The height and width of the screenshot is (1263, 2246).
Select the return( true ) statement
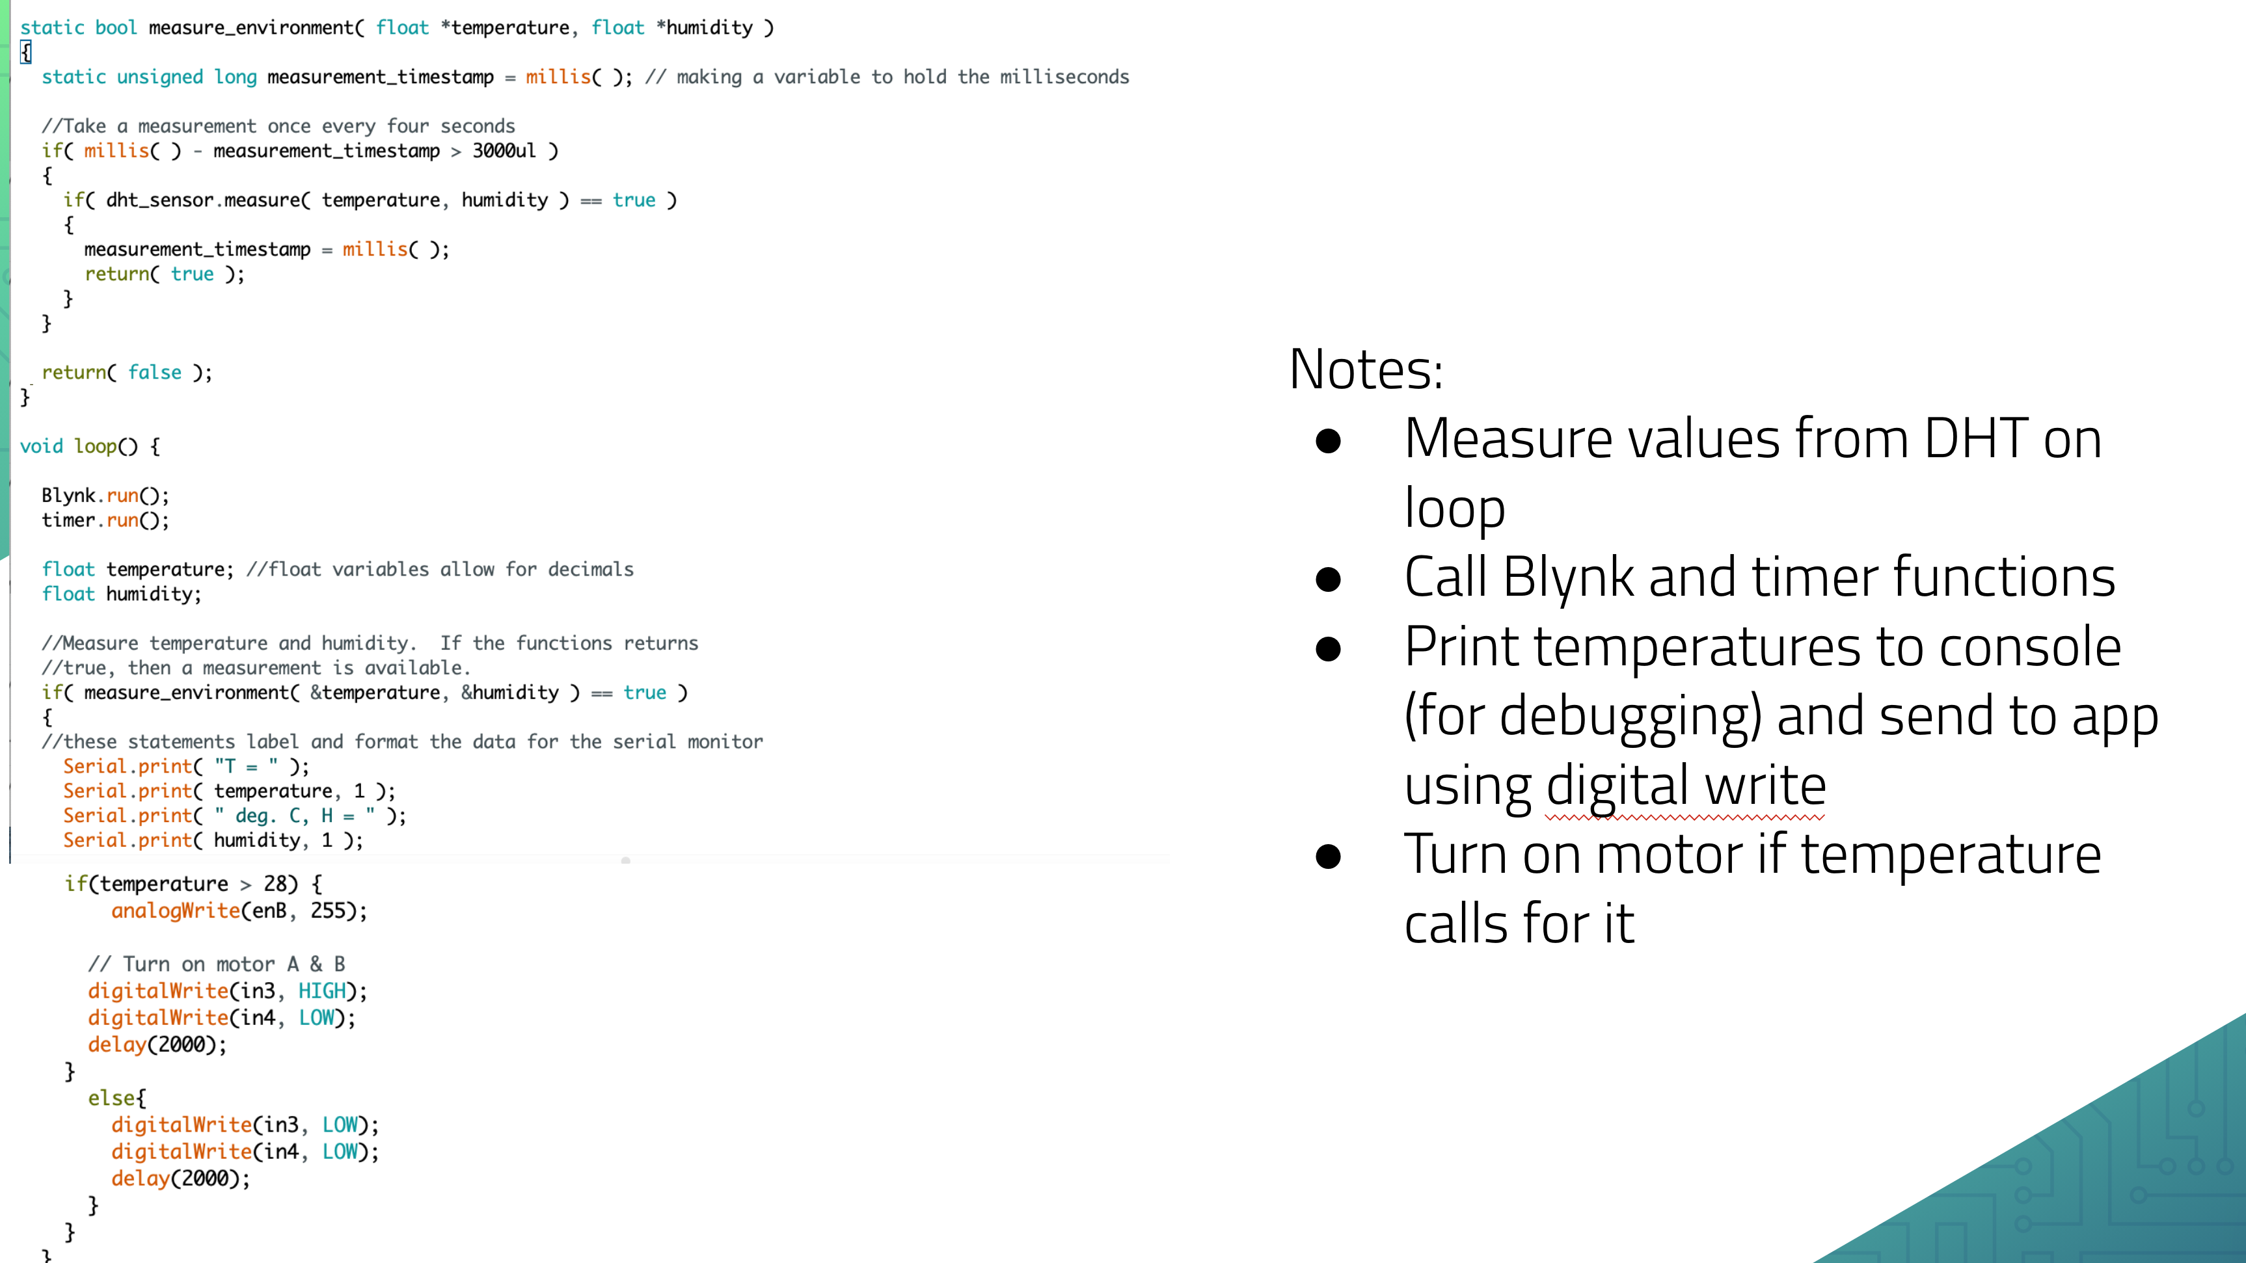tap(164, 274)
